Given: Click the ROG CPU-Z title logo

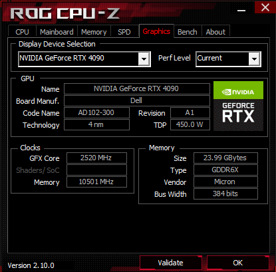Looking at the screenshot, I should (65, 13).
